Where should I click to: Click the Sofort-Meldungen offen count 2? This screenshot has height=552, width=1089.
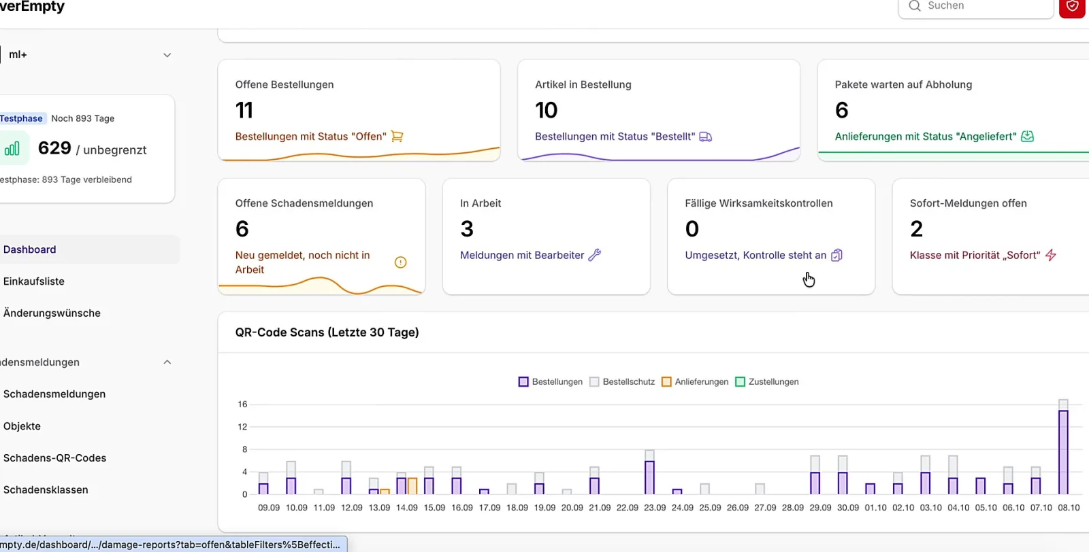(917, 229)
